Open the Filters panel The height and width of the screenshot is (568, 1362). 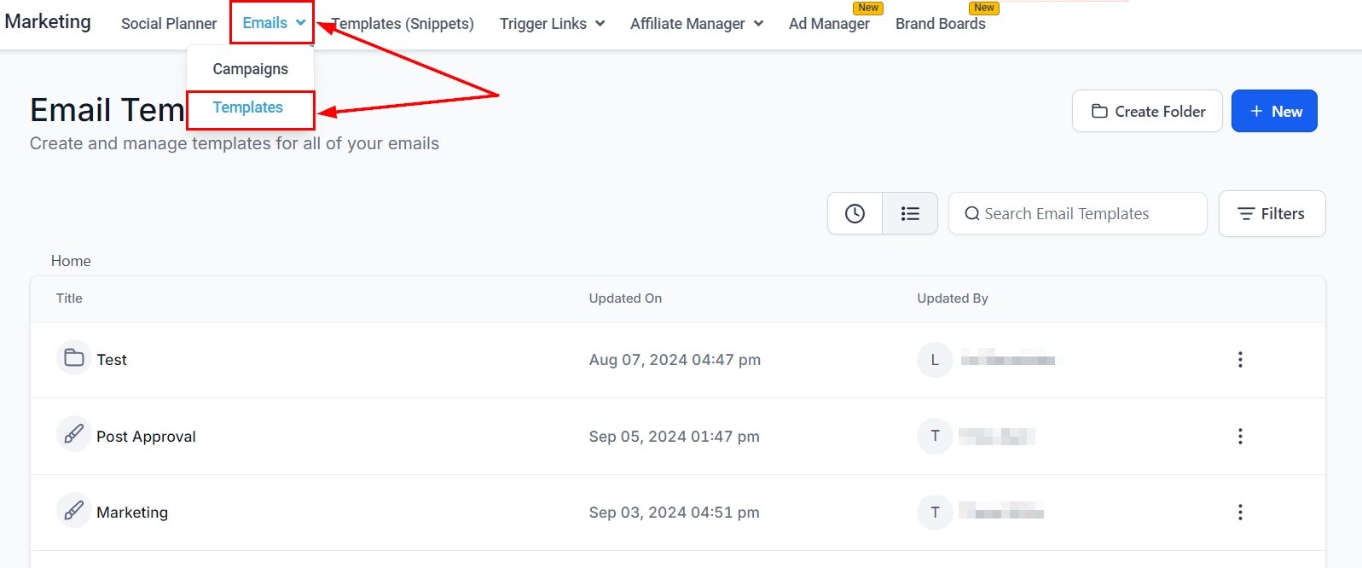pyautogui.click(x=1272, y=214)
